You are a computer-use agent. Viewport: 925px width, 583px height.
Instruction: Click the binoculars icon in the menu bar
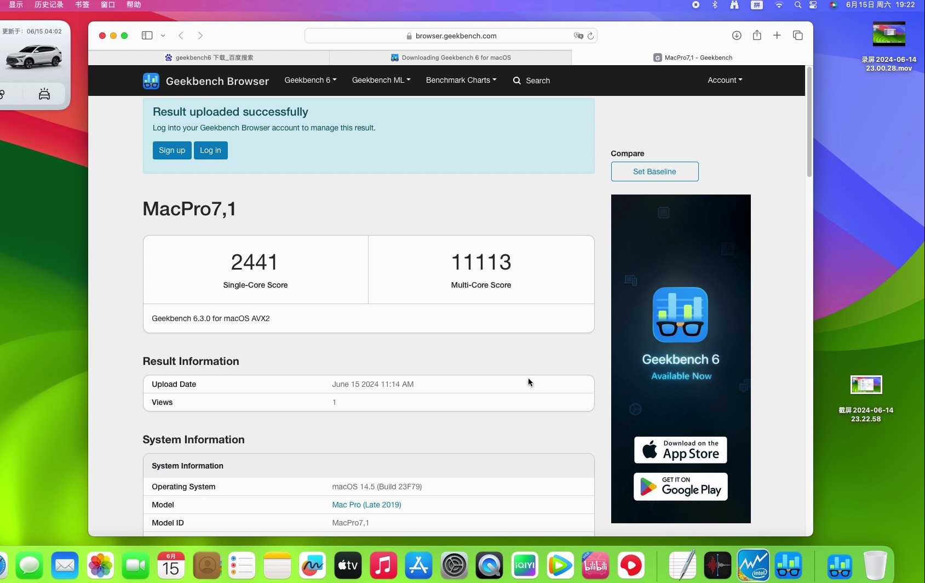734,5
